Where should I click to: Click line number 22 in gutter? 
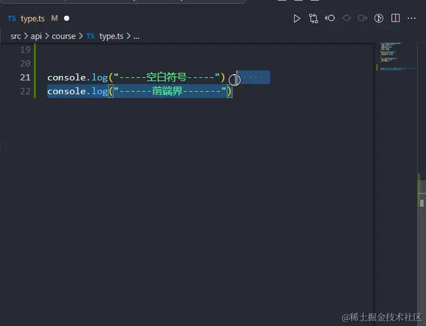click(25, 91)
